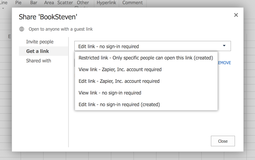
Task: Select Restricted link for specific people option
Action: [146, 58]
